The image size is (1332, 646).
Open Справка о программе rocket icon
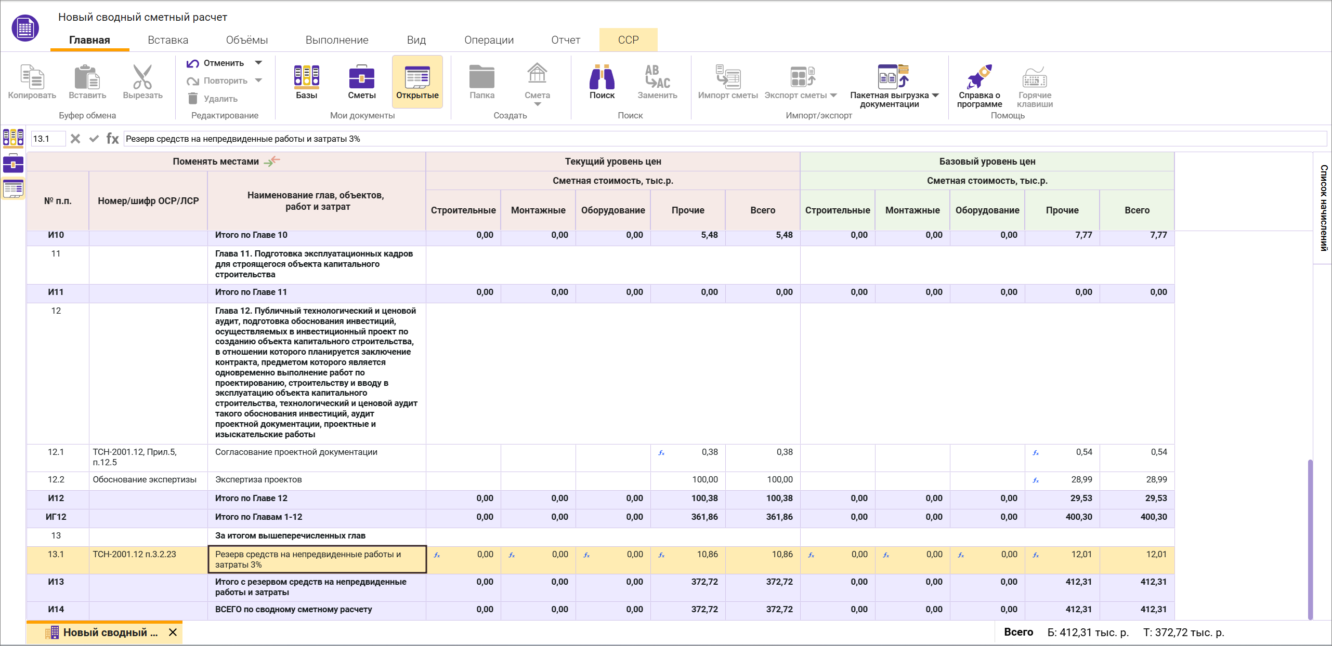(x=979, y=78)
